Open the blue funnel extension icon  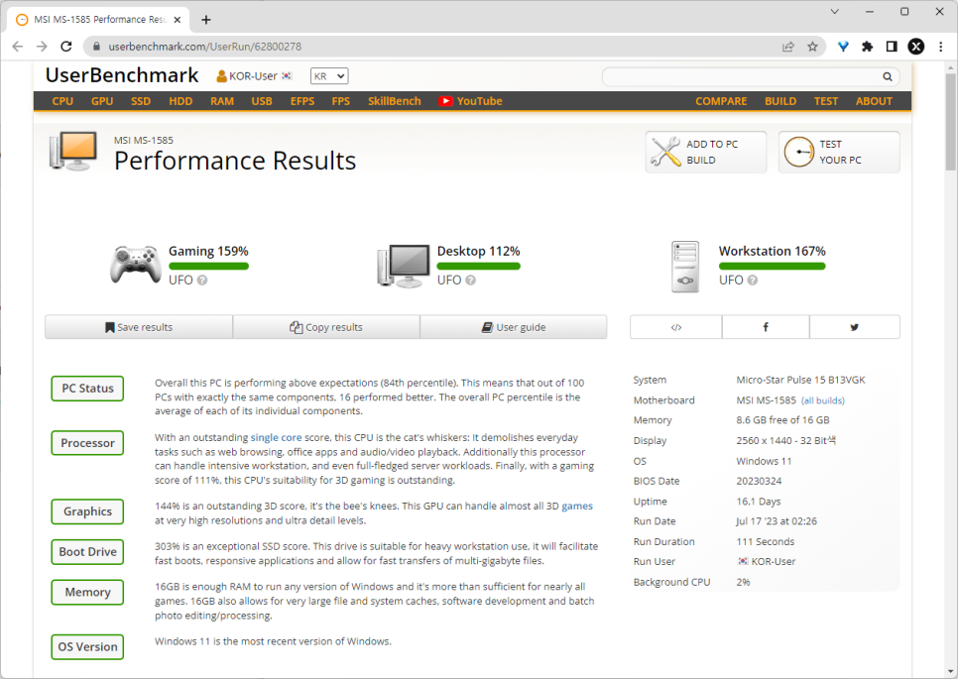tap(843, 47)
